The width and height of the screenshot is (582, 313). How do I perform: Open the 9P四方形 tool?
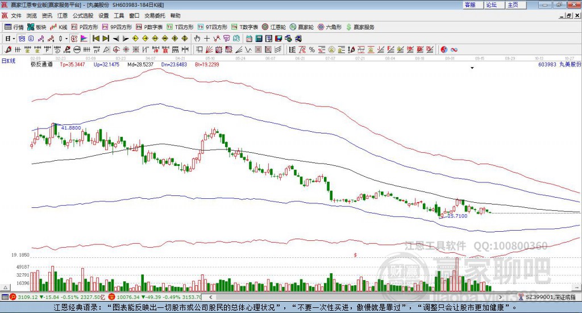click(117, 27)
